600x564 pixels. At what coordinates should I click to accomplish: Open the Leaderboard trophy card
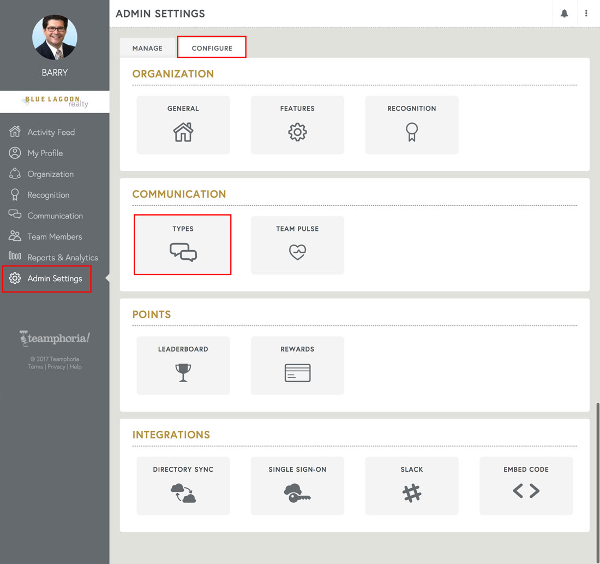(x=183, y=365)
